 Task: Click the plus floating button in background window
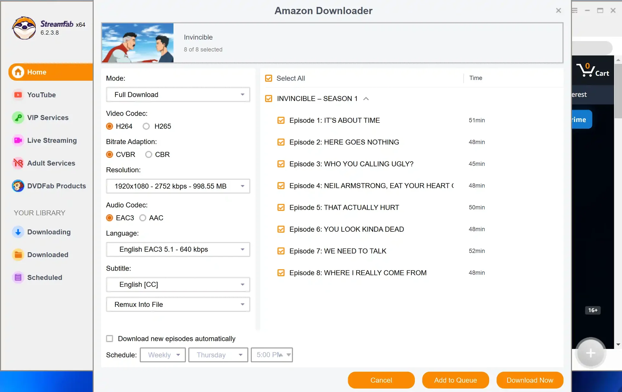(591, 353)
